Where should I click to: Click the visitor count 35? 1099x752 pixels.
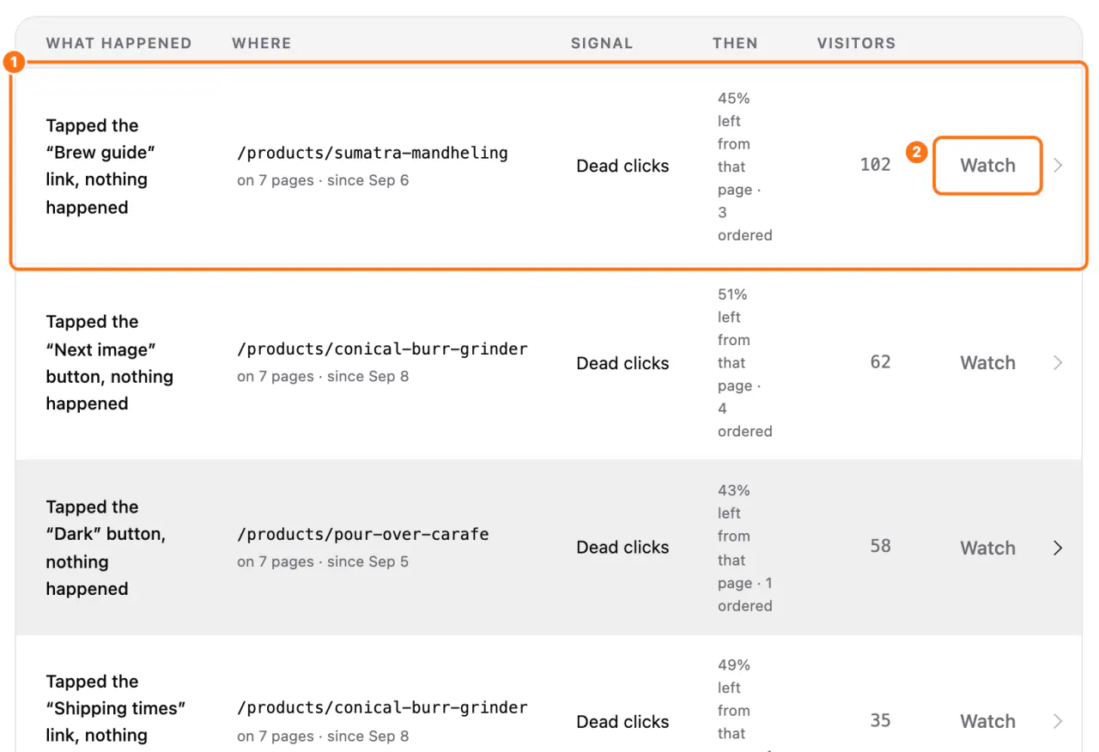click(881, 720)
